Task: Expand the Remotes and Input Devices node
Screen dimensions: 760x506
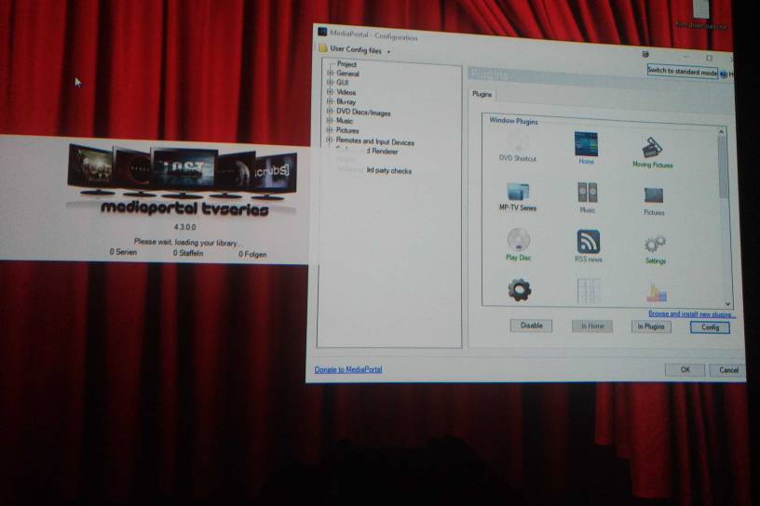Action: [330, 140]
